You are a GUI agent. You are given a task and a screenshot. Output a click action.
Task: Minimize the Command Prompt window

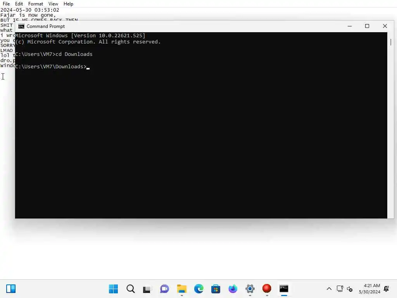(350, 26)
